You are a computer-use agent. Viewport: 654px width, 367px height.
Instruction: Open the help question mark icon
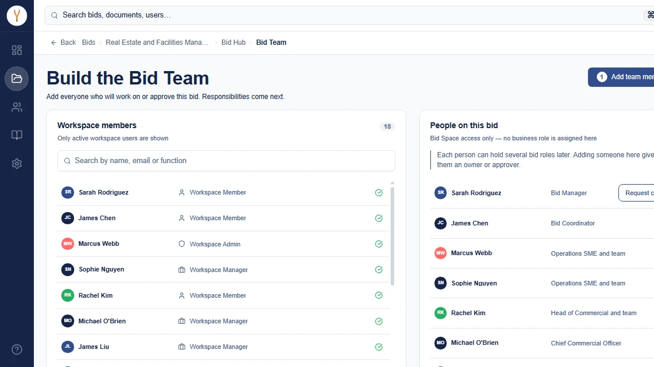pyautogui.click(x=17, y=350)
